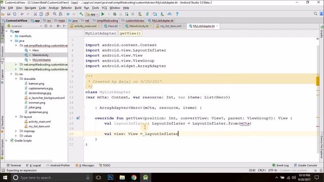Run the app with green play button
This screenshot has height=182, width=324.
(x=103, y=14)
